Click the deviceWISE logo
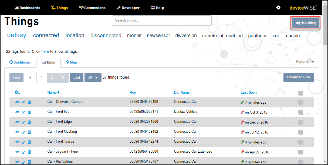 (x=303, y=8)
